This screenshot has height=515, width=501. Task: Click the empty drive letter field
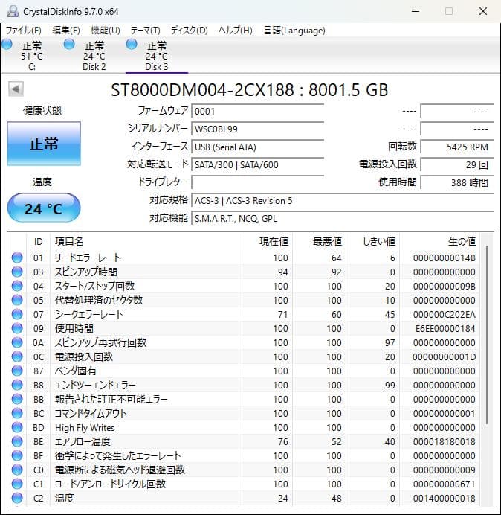[257, 182]
